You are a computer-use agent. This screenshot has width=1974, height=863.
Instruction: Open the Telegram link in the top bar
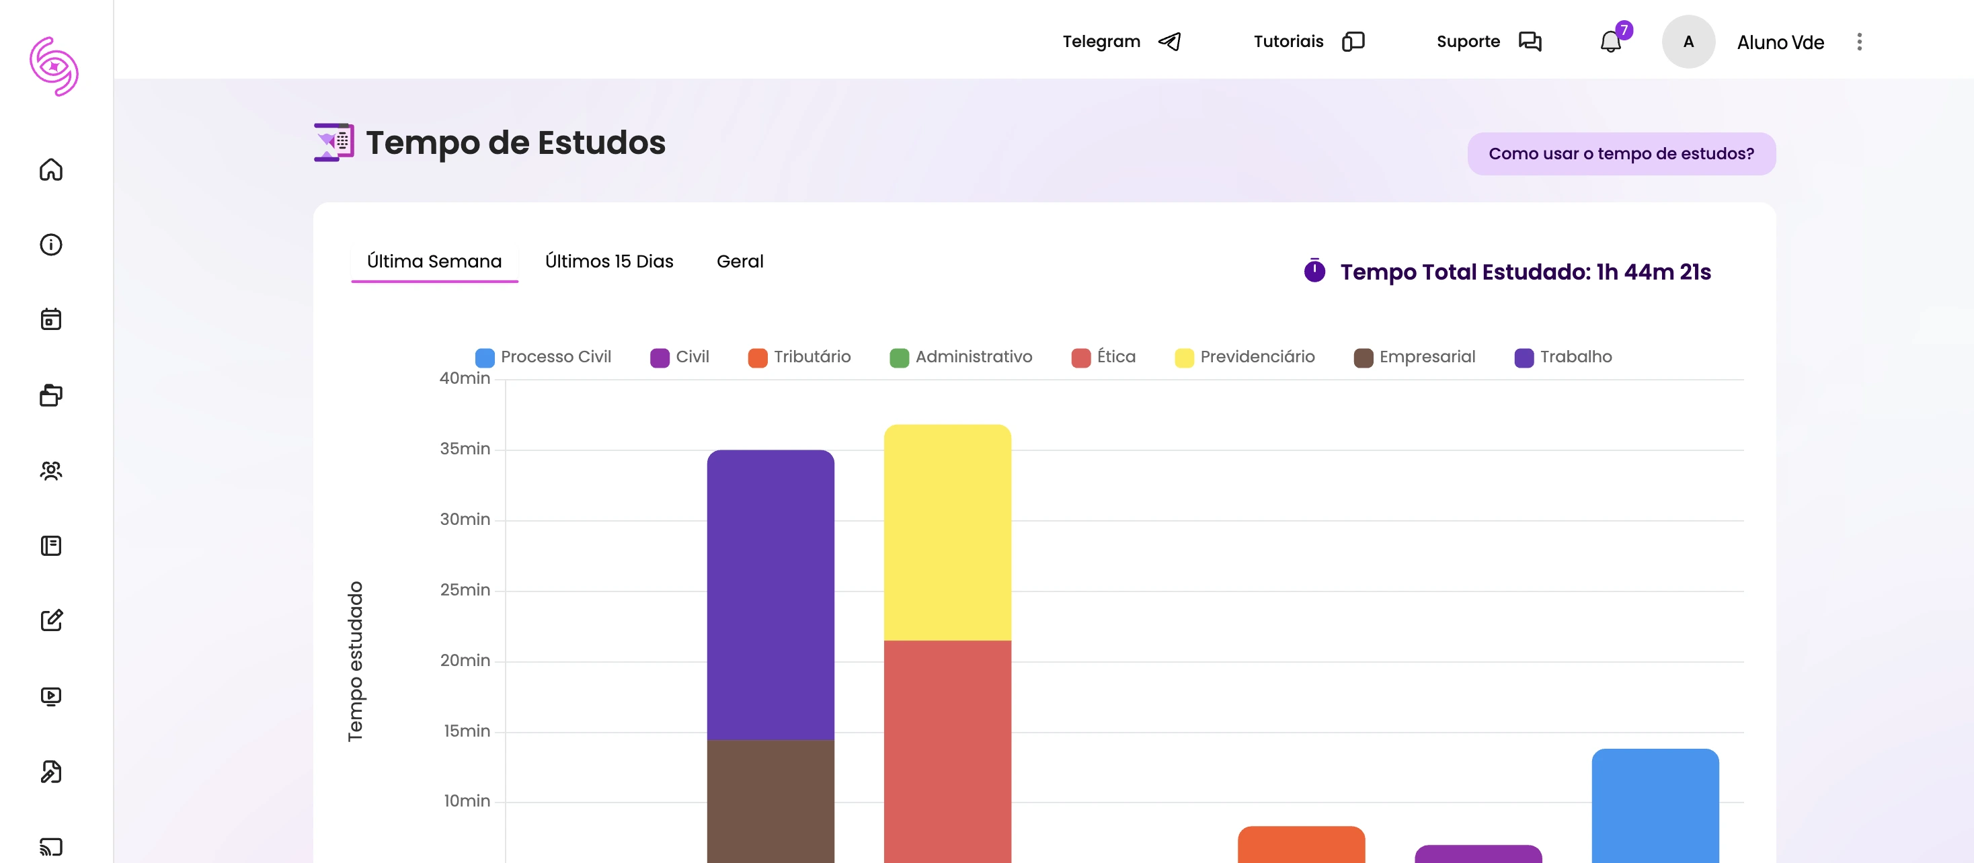pos(1101,42)
